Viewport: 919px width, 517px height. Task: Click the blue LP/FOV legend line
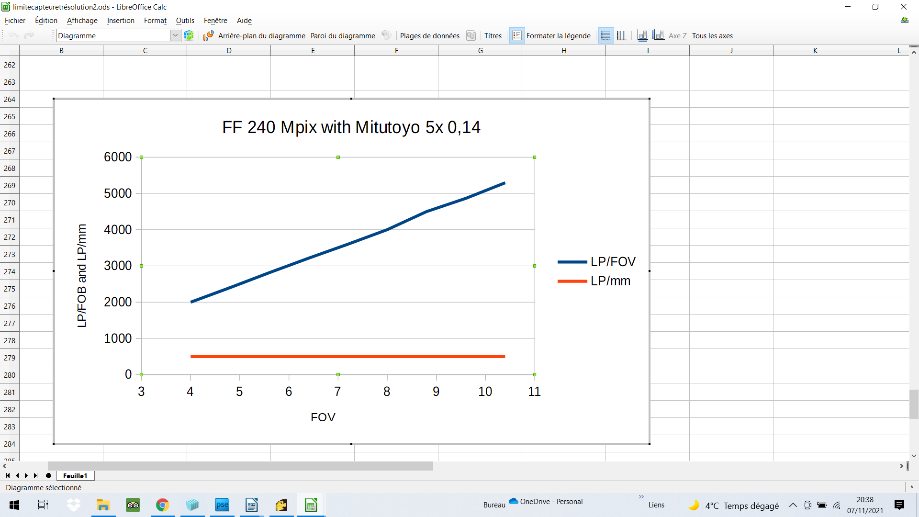coord(572,262)
